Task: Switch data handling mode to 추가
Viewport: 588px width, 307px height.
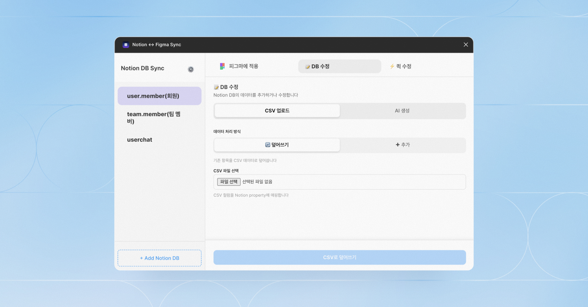Action: pos(403,144)
